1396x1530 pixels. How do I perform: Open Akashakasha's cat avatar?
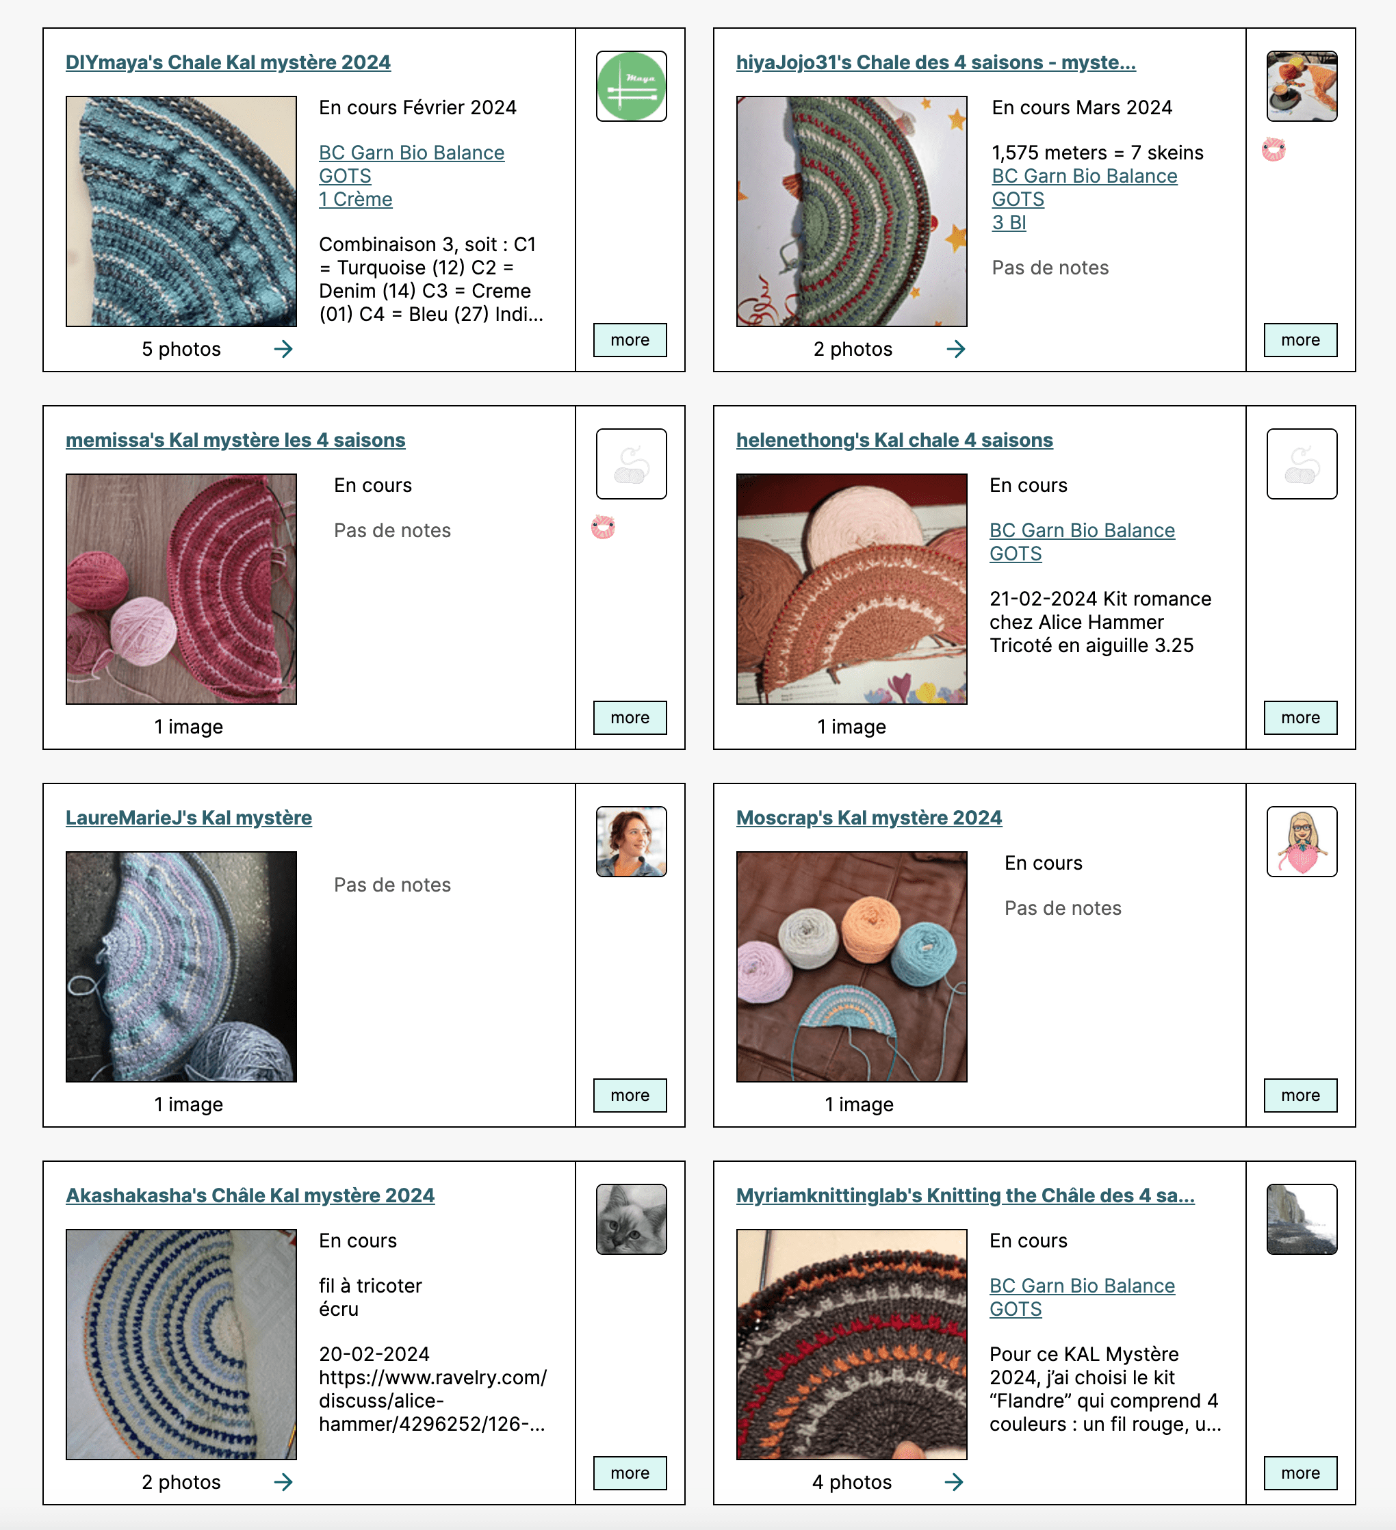tap(631, 1219)
